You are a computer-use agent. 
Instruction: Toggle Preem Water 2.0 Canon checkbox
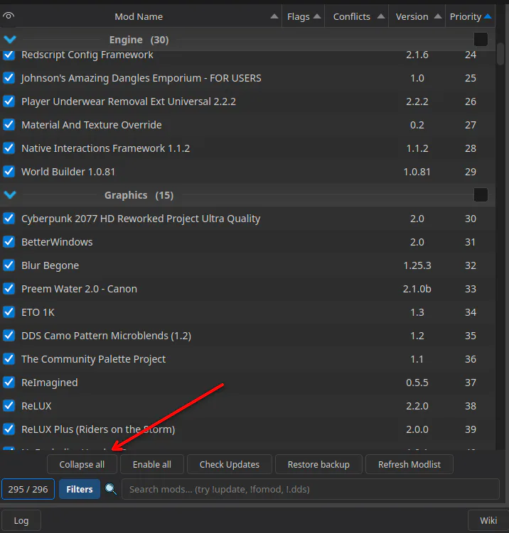pos(9,289)
